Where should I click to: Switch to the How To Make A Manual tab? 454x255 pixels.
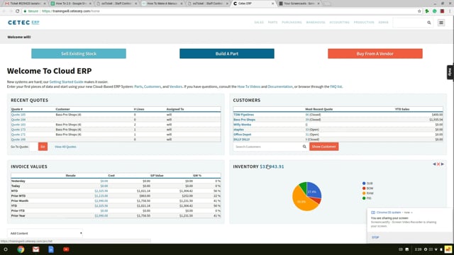pos(162,4)
